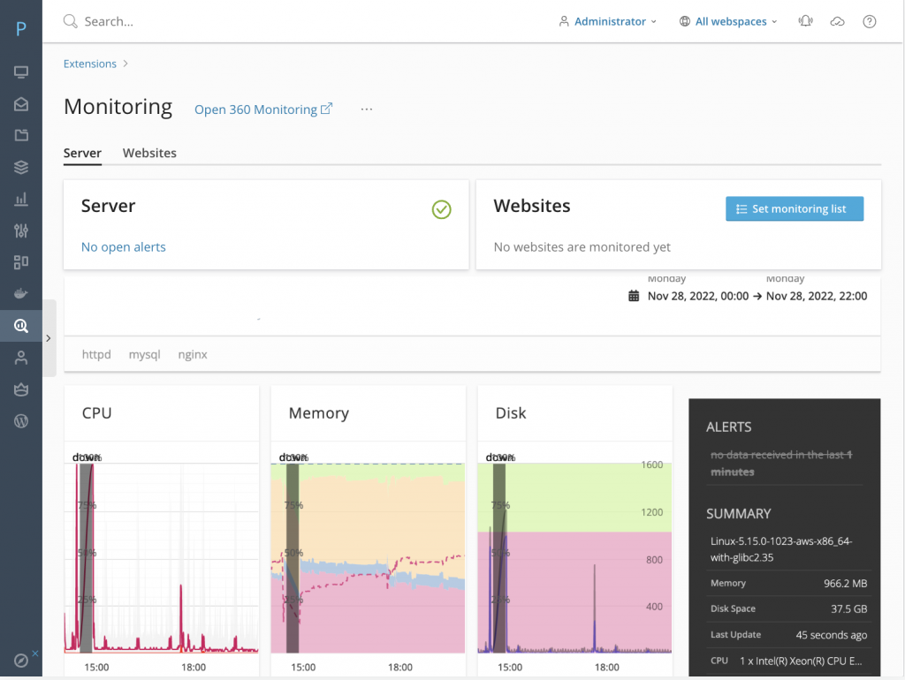
Task: Select the nginx service tab
Action: coord(192,354)
